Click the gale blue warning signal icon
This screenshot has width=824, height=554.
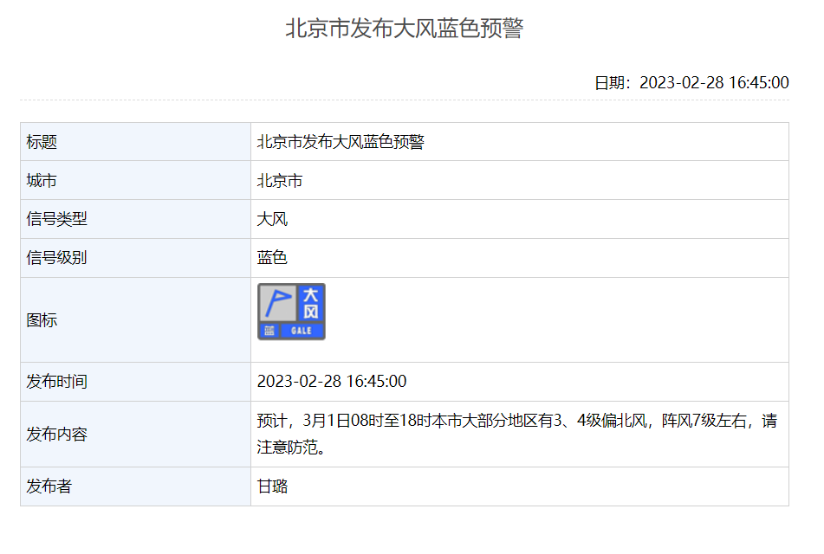(x=291, y=312)
